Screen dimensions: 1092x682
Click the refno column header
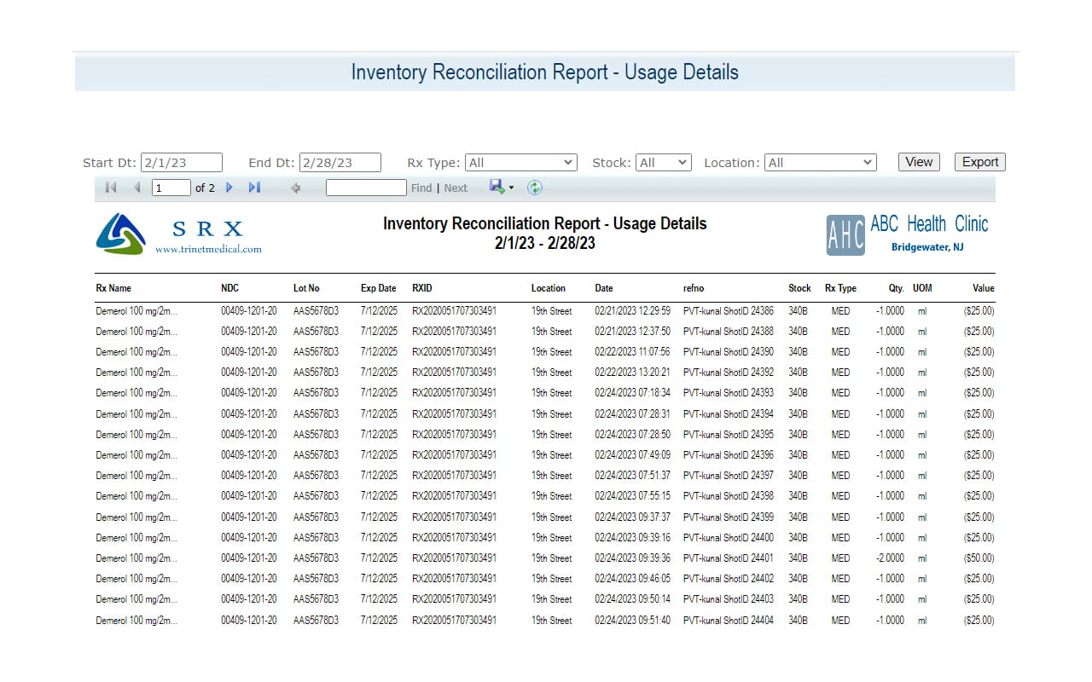pos(694,288)
